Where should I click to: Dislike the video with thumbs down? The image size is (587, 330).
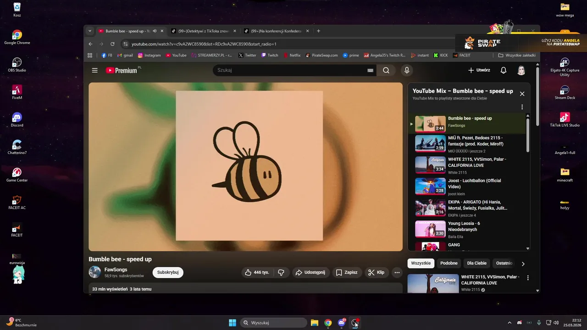coord(281,272)
